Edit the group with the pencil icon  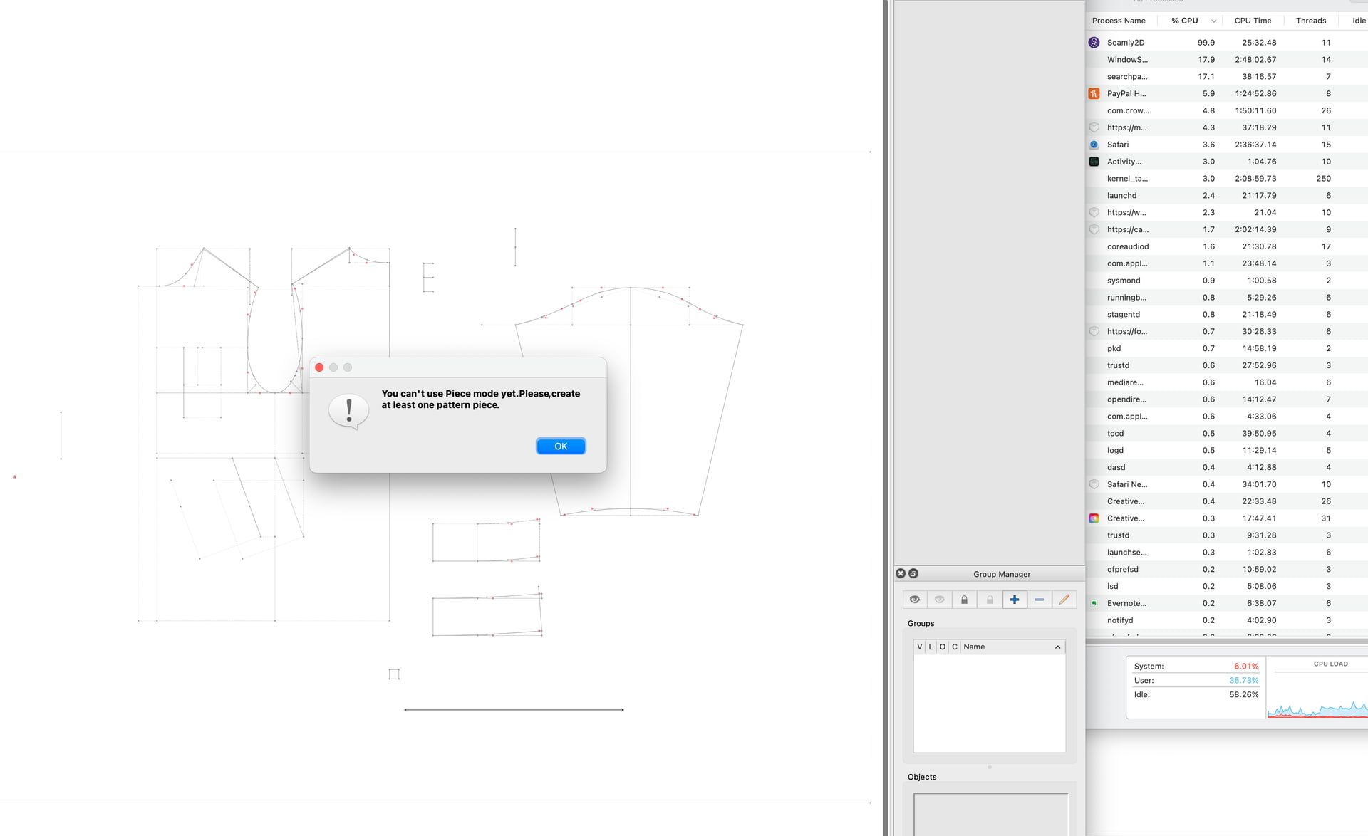click(x=1064, y=600)
